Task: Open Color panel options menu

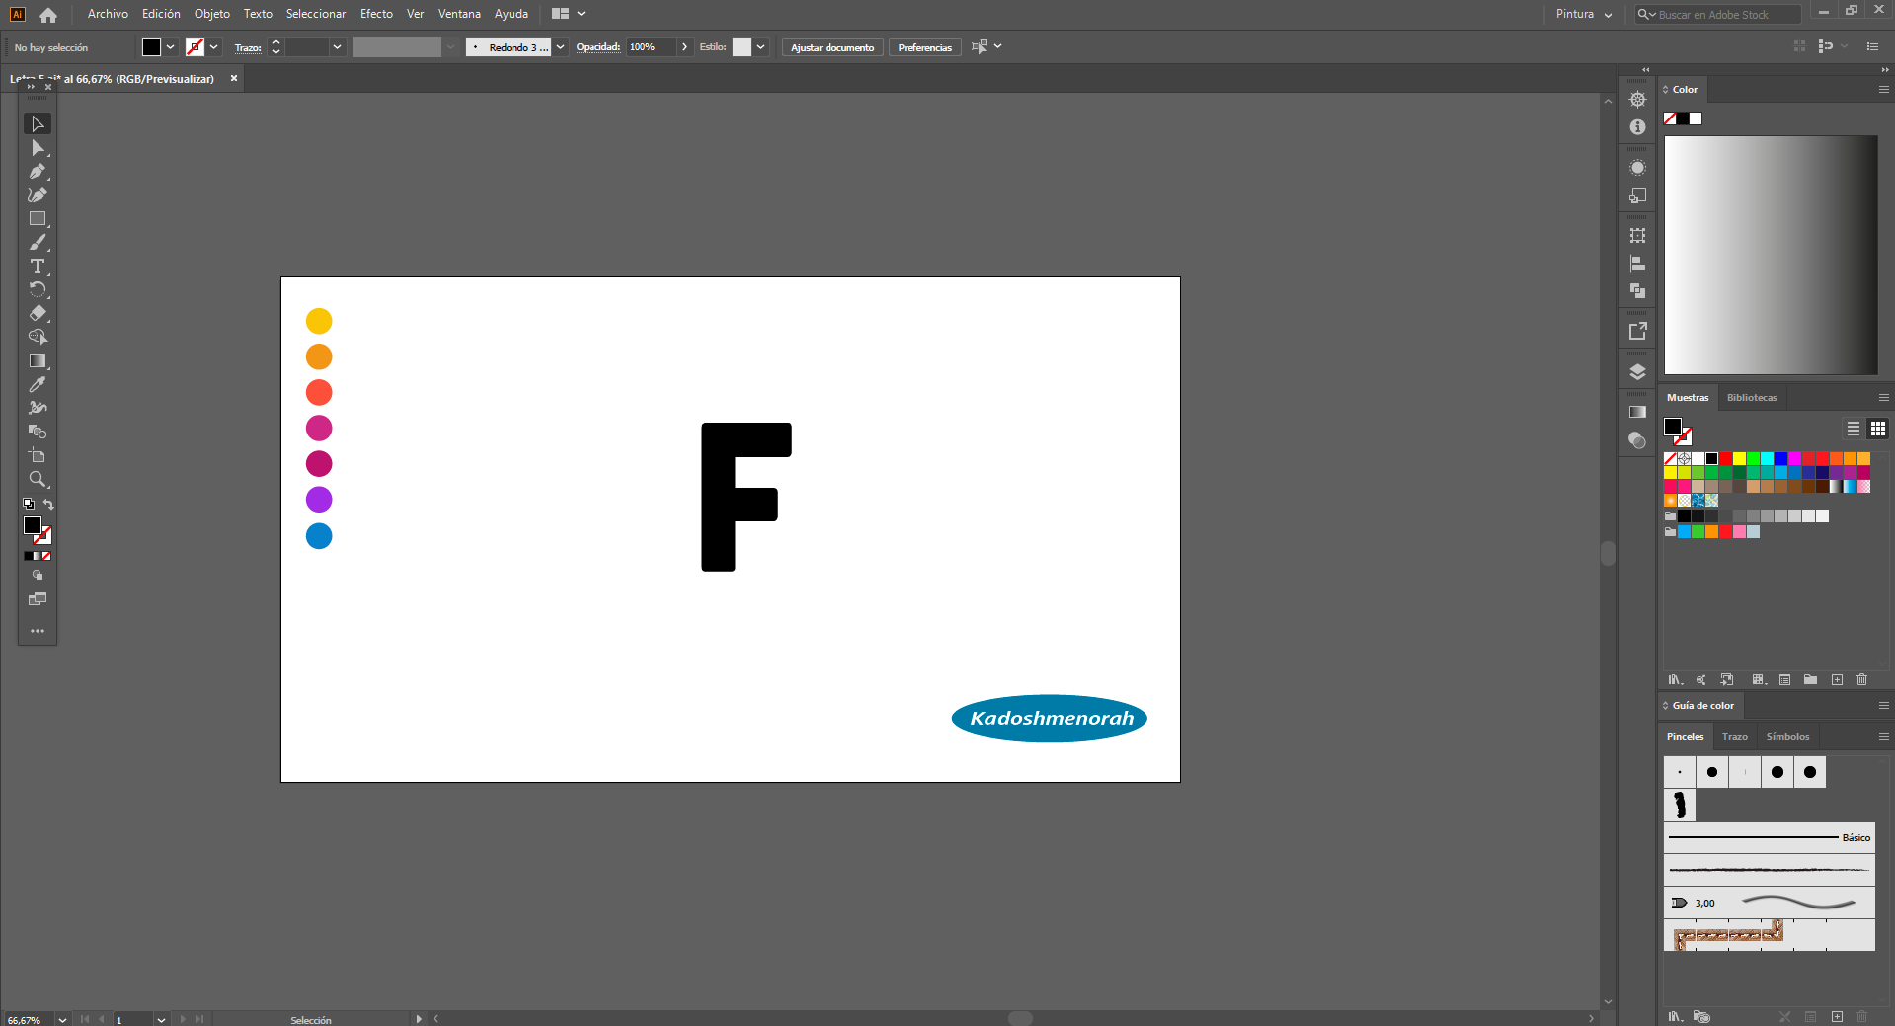Action: tap(1883, 90)
